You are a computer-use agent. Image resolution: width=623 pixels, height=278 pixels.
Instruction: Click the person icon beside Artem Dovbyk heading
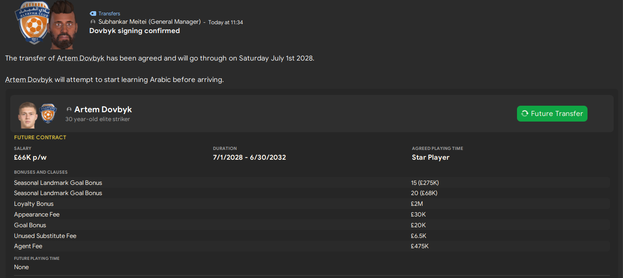click(x=69, y=109)
